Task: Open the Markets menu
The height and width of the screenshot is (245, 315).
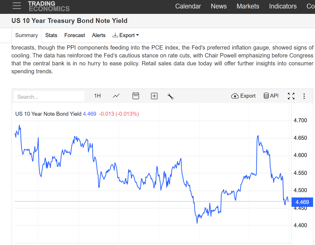Action: (x=248, y=6)
